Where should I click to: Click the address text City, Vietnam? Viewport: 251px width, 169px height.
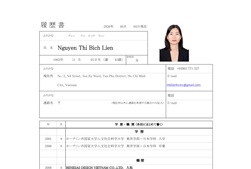[67, 85]
